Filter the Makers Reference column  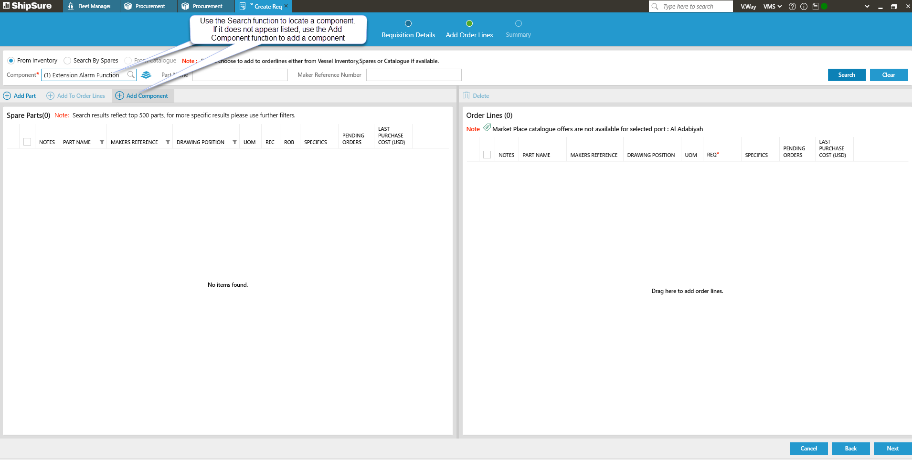(x=168, y=142)
